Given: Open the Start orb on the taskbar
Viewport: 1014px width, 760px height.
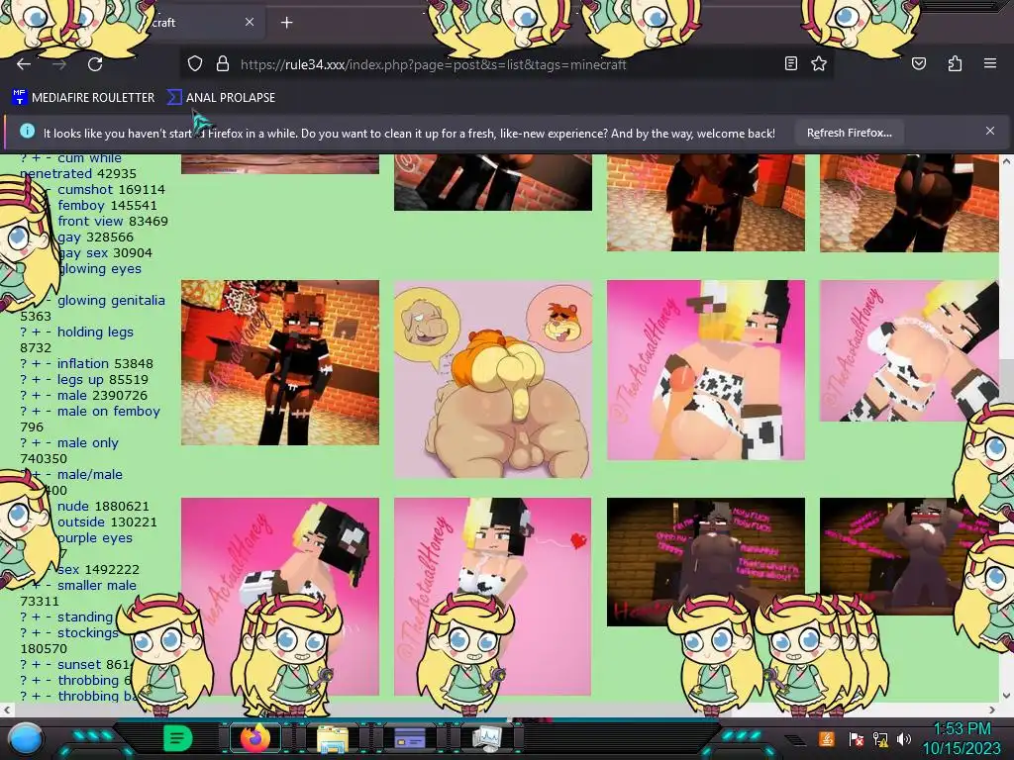Looking at the screenshot, I should pyautogui.click(x=27, y=739).
